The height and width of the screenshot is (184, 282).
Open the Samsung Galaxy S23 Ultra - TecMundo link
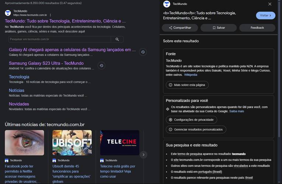[46, 63]
